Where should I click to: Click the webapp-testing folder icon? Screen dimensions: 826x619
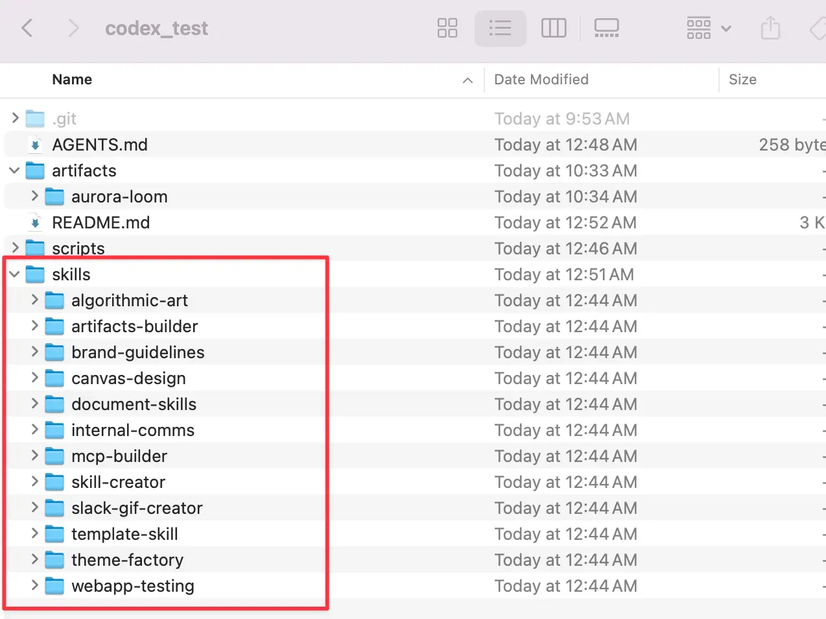pyautogui.click(x=54, y=586)
